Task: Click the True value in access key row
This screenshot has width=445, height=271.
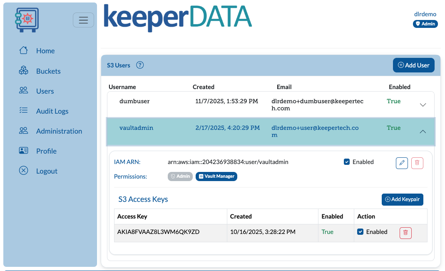Action: (327, 232)
